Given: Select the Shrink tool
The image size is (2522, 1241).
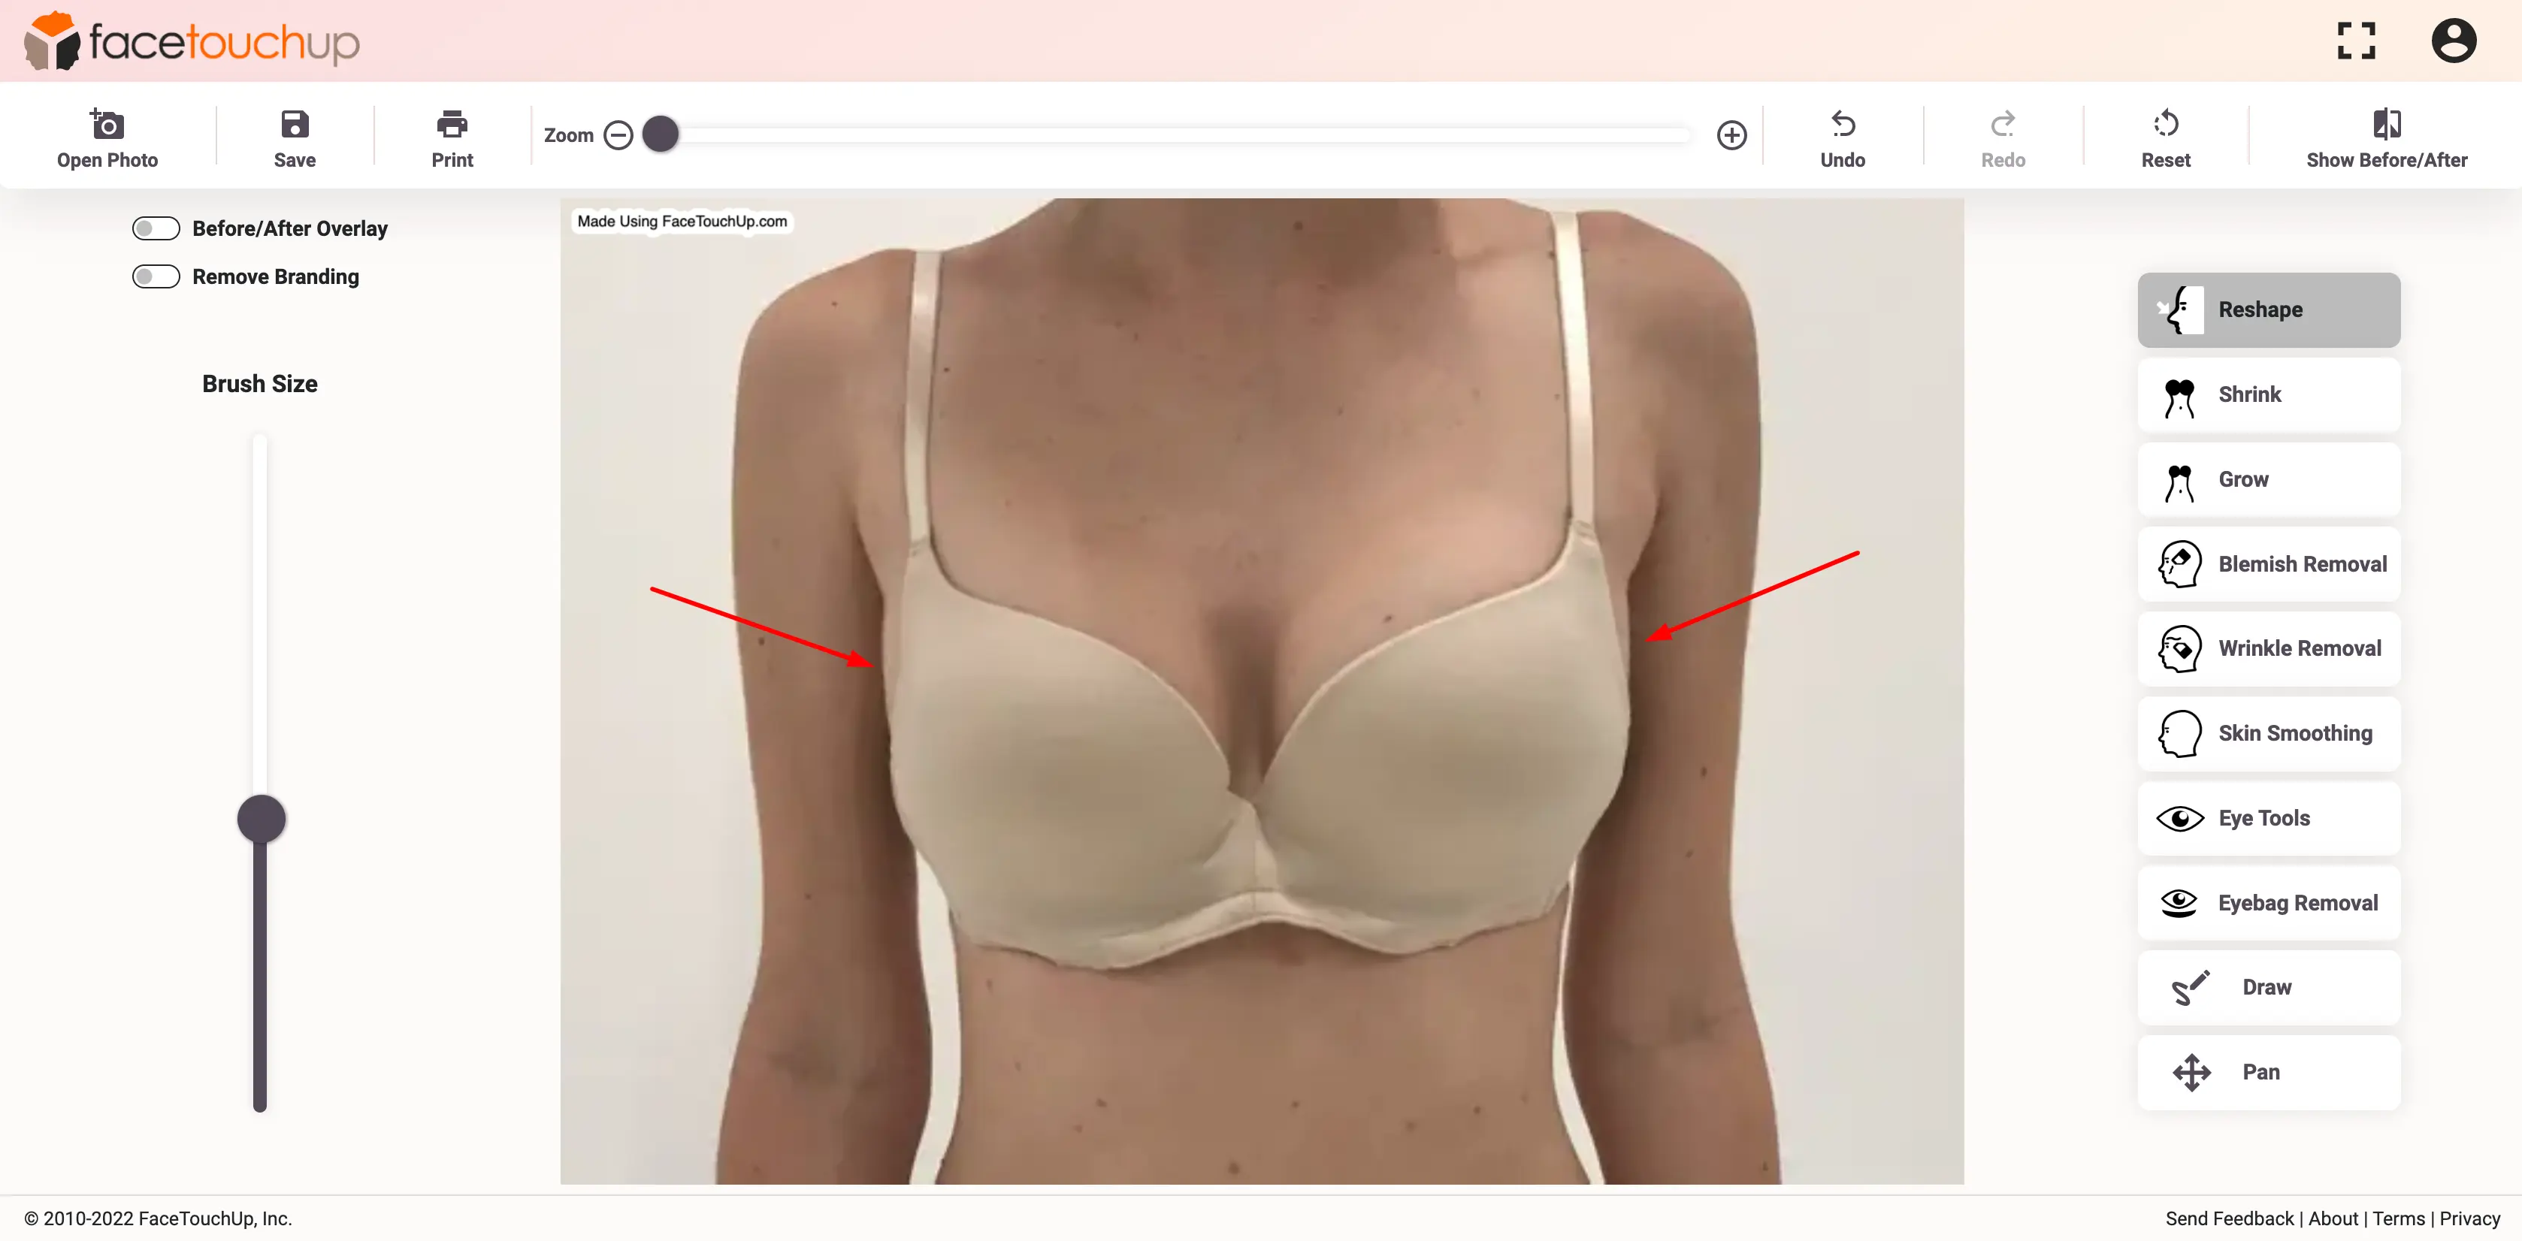Looking at the screenshot, I should [x=2268, y=394].
